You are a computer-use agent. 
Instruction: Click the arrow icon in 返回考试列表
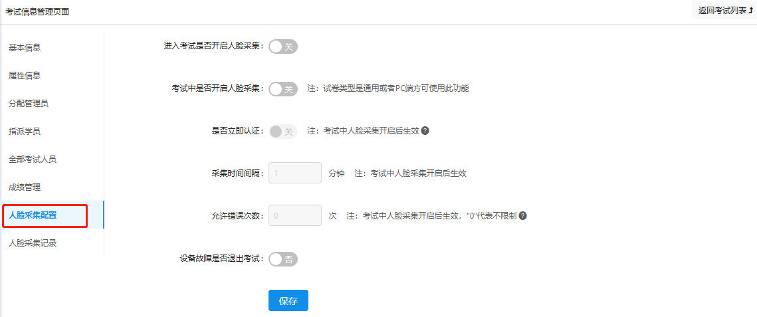point(750,11)
